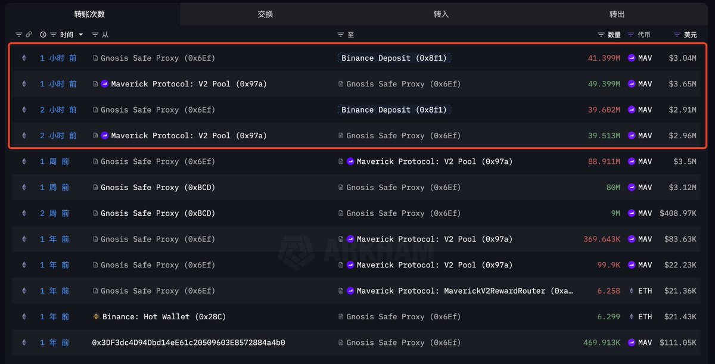Click the $2.91M USD value
715x364 pixels.
pos(682,110)
